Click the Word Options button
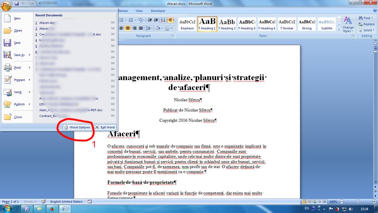The width and height of the screenshot is (378, 213). [x=77, y=127]
